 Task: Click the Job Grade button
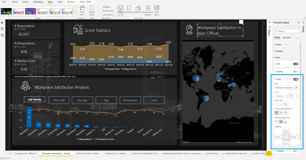[59, 100]
